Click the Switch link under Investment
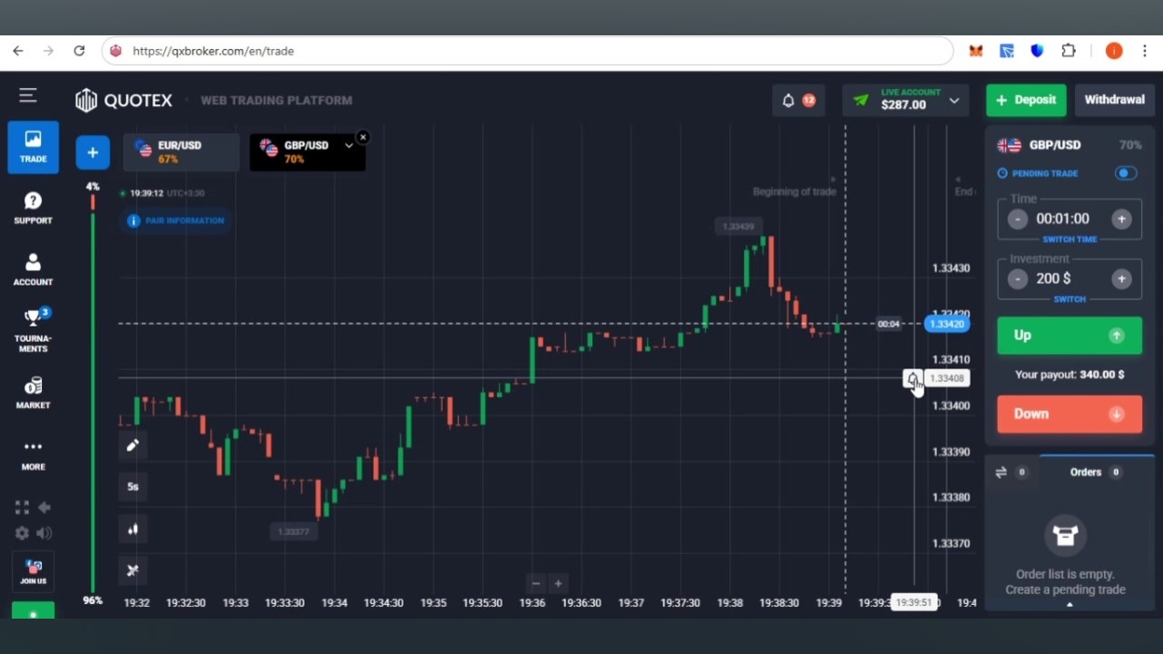This screenshot has height=654, width=1163. point(1070,299)
